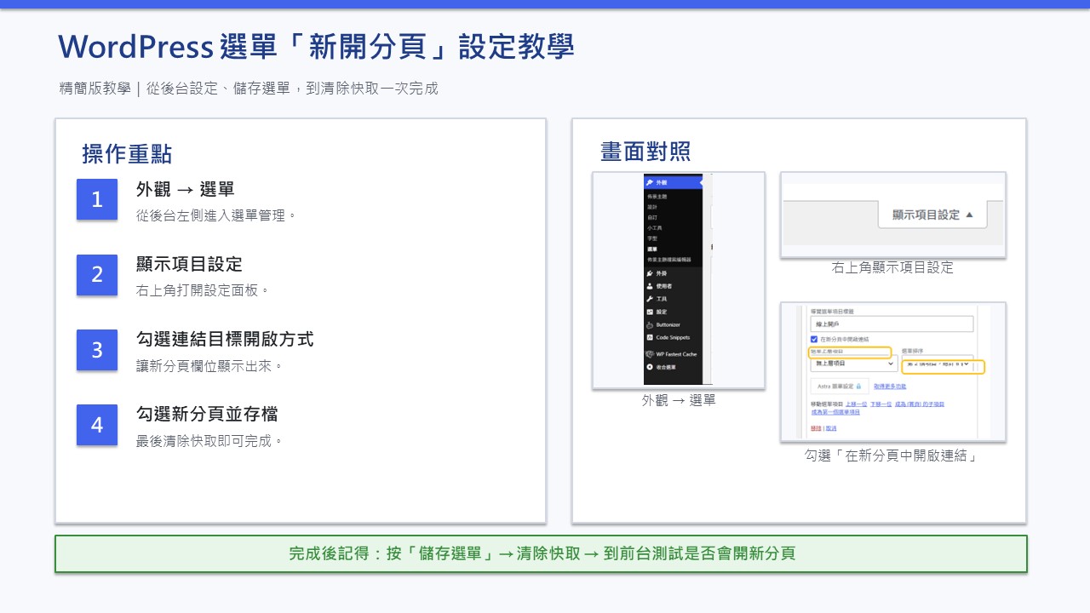Click the red 移除 remove link
The height and width of the screenshot is (613, 1090).
(816, 428)
